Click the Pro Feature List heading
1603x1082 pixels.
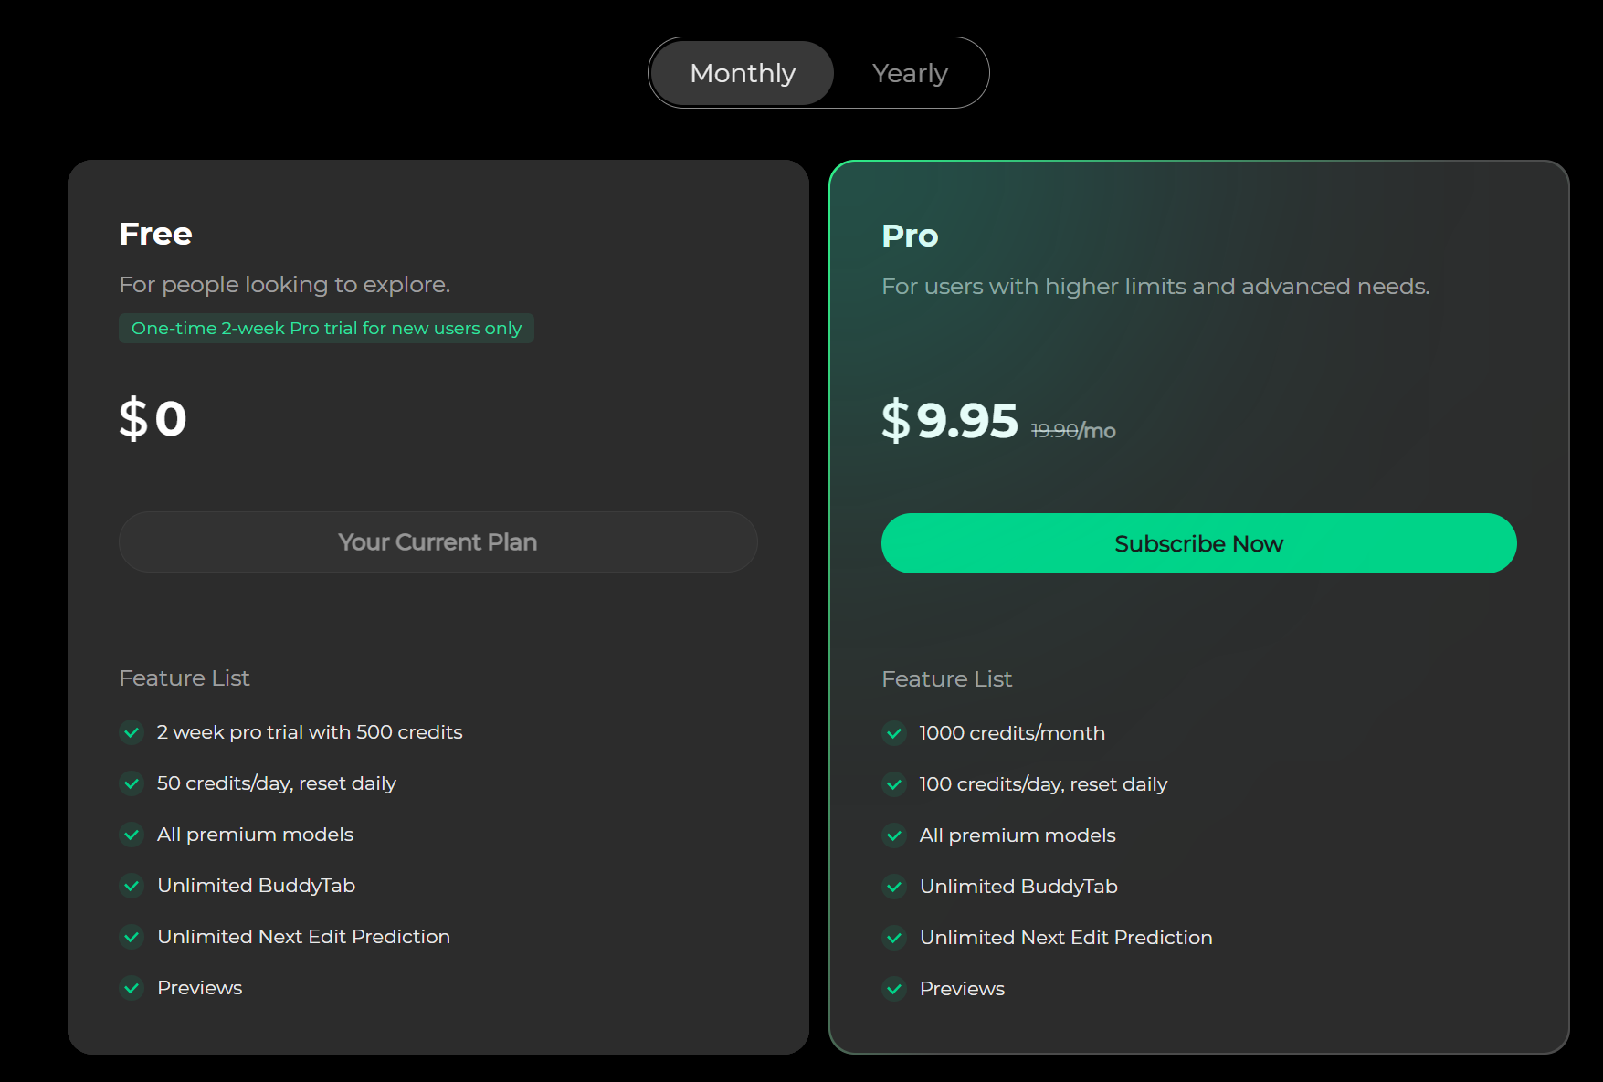coord(946,679)
